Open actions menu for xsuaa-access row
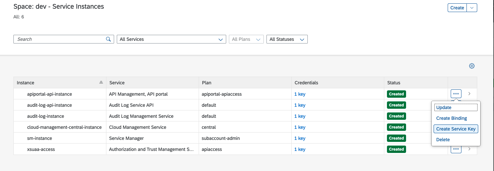The image size is (494, 171). tap(456, 149)
